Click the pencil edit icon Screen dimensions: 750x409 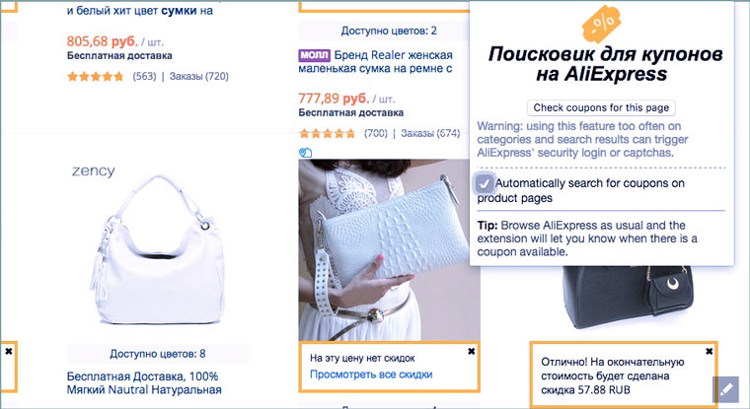tap(725, 389)
